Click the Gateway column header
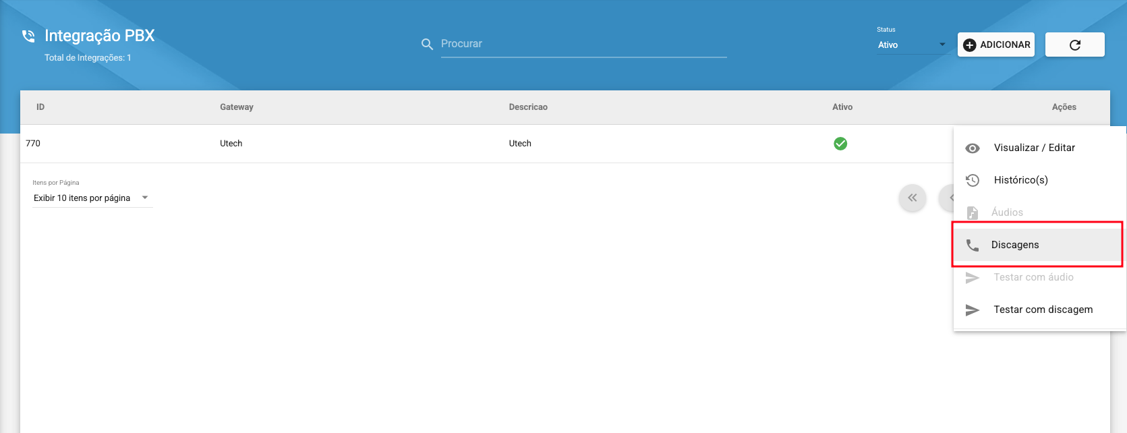 point(237,107)
